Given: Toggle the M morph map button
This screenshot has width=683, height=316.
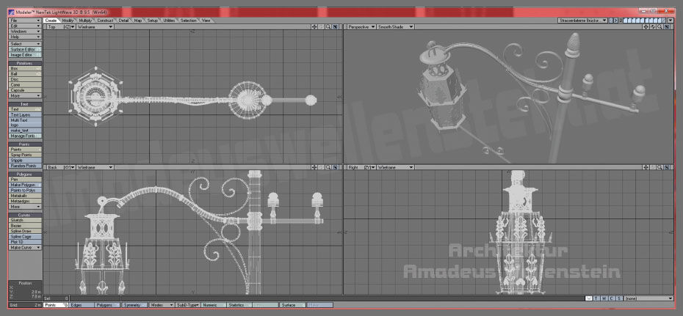Looking at the screenshot, I should tap(603, 298).
